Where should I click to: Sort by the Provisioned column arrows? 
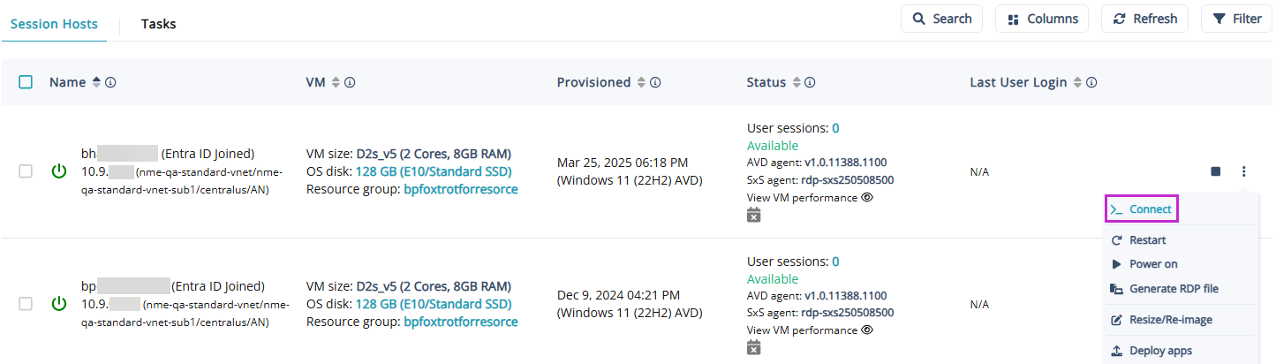pyautogui.click(x=641, y=82)
